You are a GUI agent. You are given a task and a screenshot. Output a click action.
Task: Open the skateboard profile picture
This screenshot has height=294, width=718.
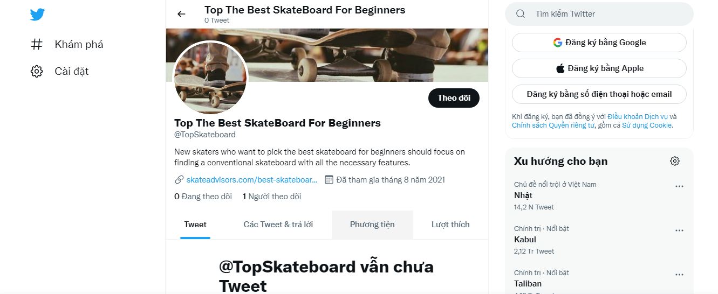210,78
